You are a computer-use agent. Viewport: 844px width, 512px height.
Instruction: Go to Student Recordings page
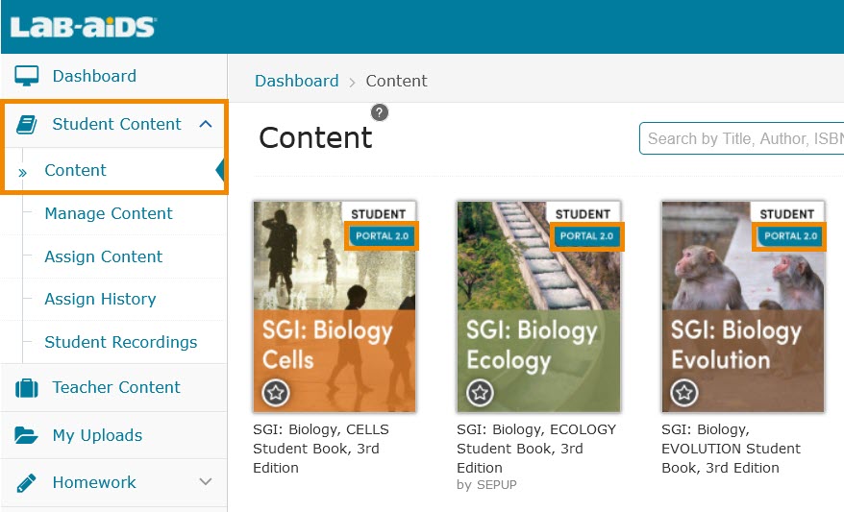coord(121,342)
